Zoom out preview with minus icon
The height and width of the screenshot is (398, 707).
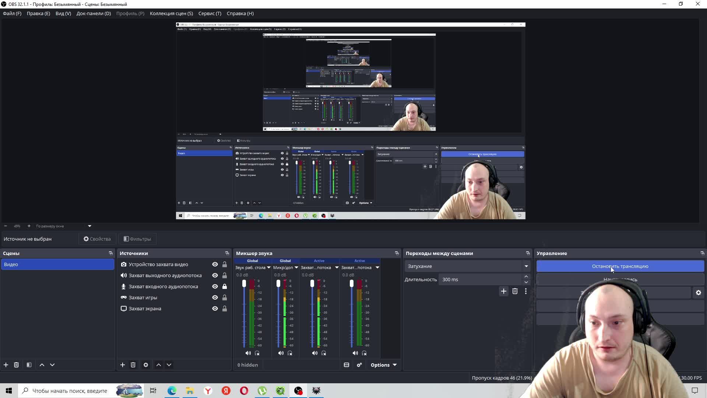pos(6,226)
